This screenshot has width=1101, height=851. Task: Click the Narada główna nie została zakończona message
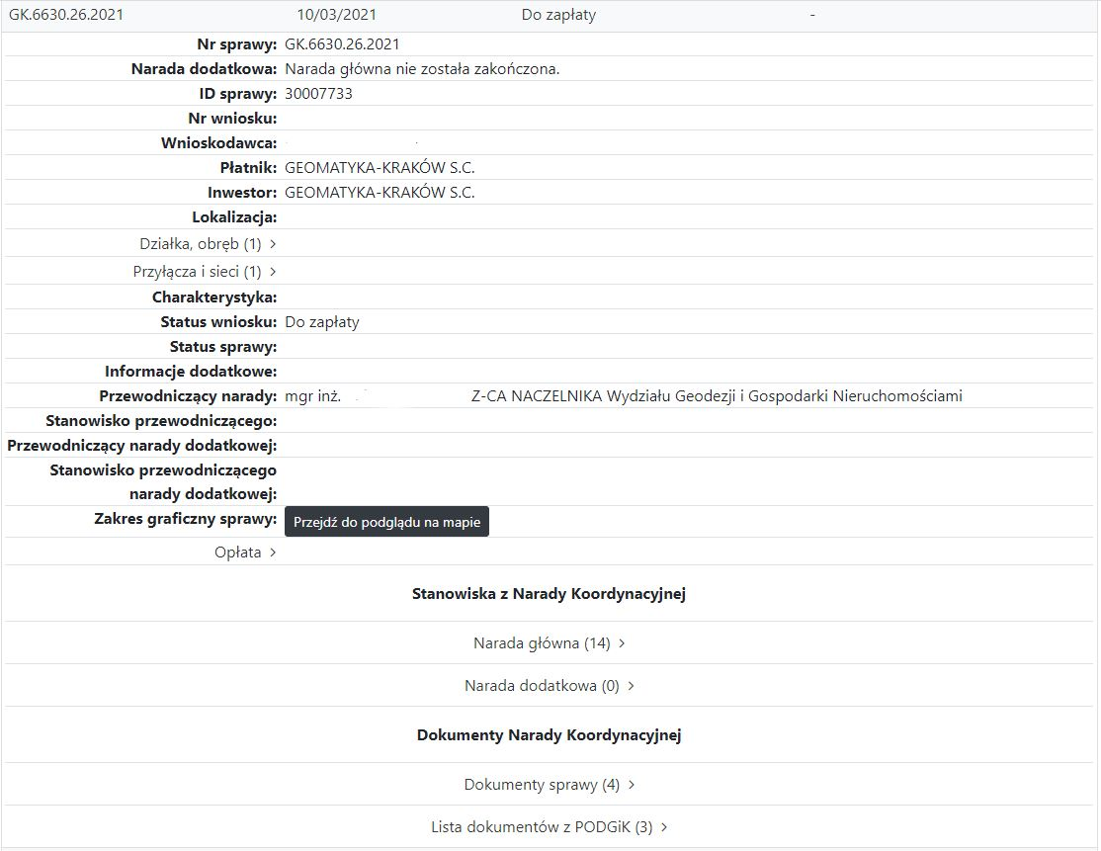click(x=422, y=69)
